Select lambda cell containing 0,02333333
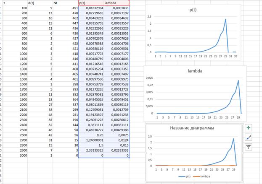 pyautogui.click(x=116, y=150)
